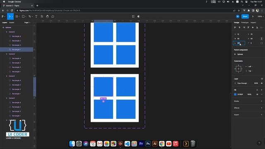Collapse the first Variant group in layers
This screenshot has width=265, height=149.
click(x=7, y=32)
